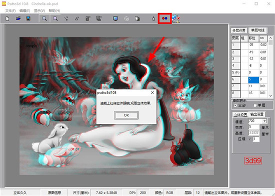275x196 pixels.
Task: Switch to the 单层勾线 tab
Action: pyautogui.click(x=258, y=31)
